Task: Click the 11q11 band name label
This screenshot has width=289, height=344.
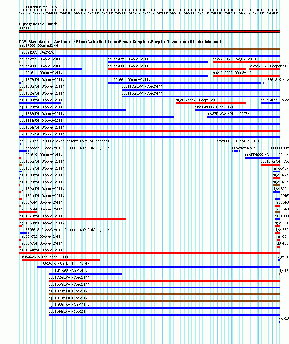Action: pos(24,28)
